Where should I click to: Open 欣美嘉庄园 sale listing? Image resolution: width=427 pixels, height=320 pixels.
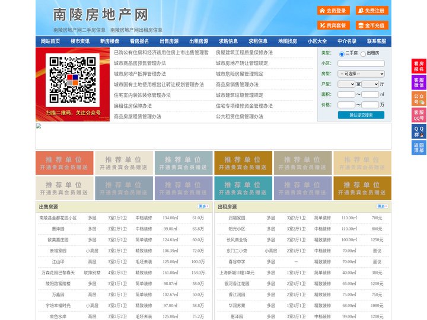point(58,240)
